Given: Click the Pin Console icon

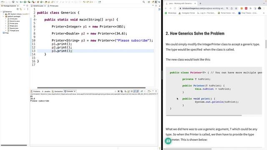Looking at the screenshot, I should point(142,91).
